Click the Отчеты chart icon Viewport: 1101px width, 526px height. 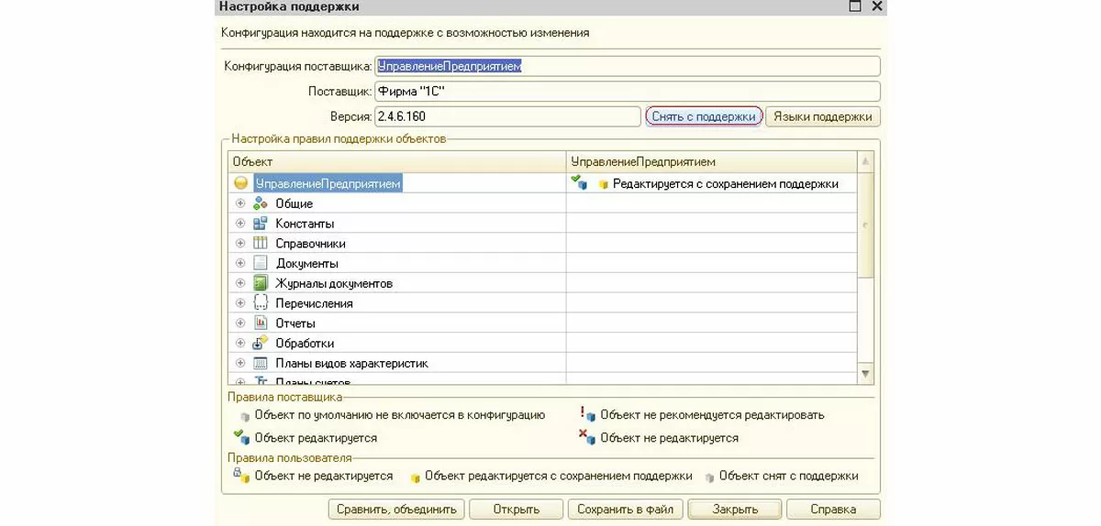(x=260, y=323)
